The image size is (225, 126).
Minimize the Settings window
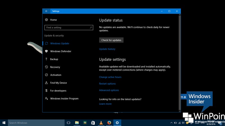coord(162,11)
